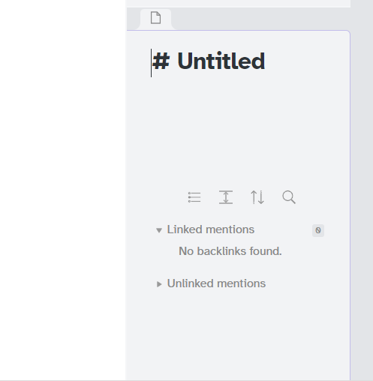Select the note tab with file icon
This screenshot has width=373, height=381.
coord(155,19)
